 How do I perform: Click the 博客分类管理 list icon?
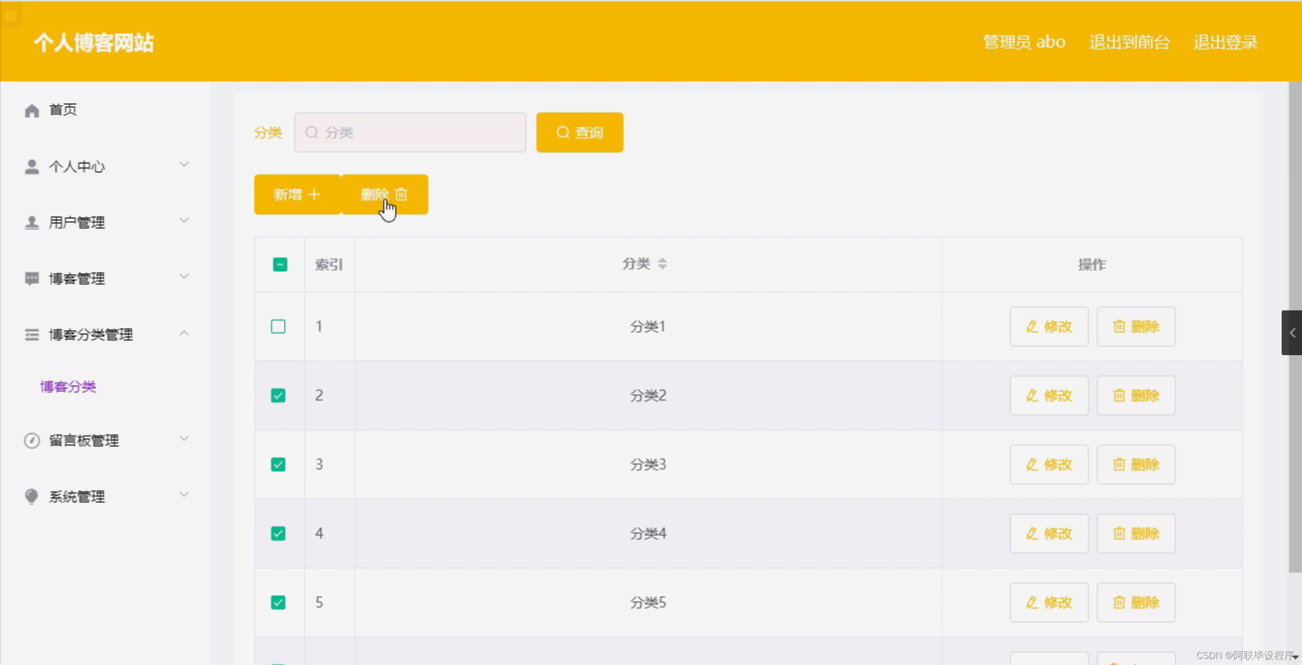[32, 334]
